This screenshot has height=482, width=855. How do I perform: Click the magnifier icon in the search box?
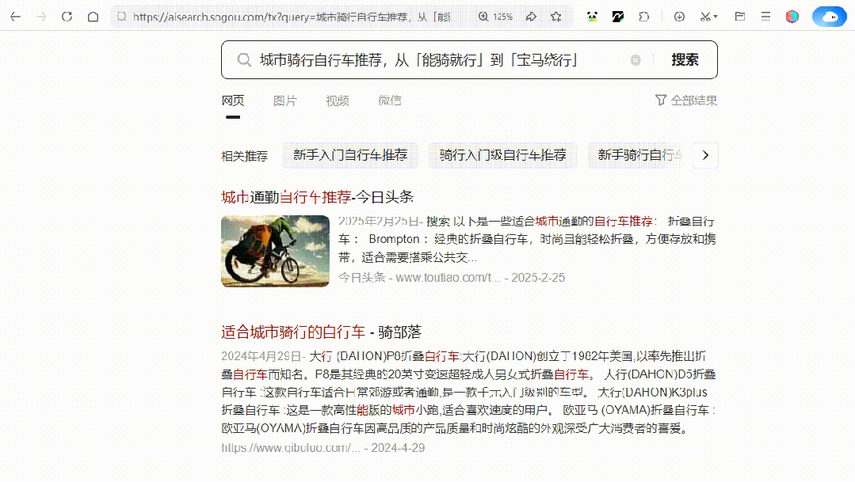[x=244, y=60]
